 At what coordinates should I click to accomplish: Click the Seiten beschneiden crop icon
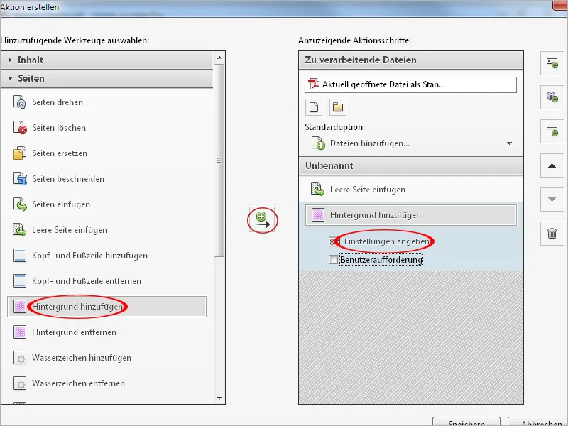tap(20, 179)
